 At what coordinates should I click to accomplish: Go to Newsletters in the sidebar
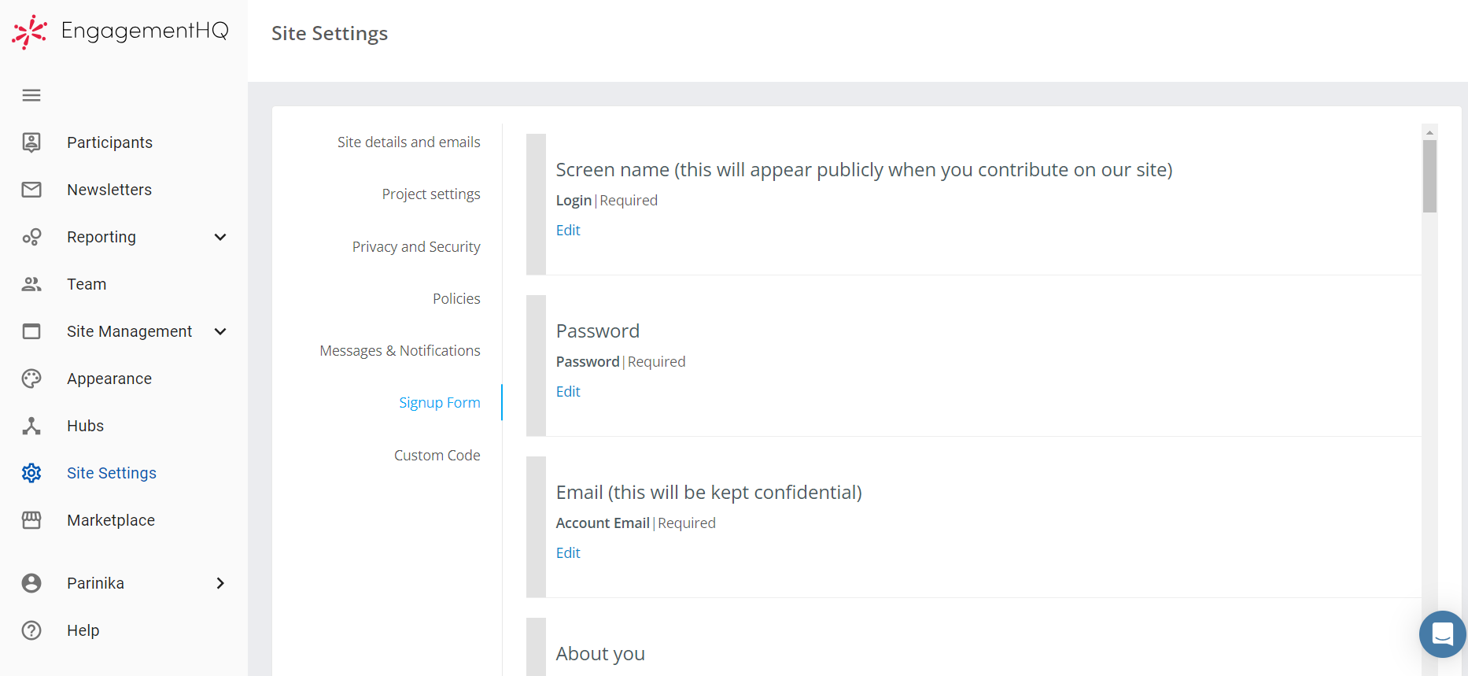pyautogui.click(x=109, y=190)
